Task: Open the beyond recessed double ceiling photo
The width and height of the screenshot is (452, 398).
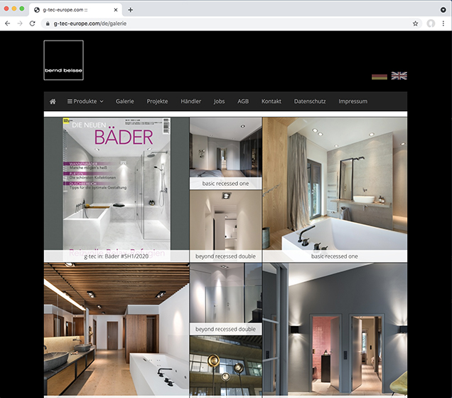Action: coord(225,219)
